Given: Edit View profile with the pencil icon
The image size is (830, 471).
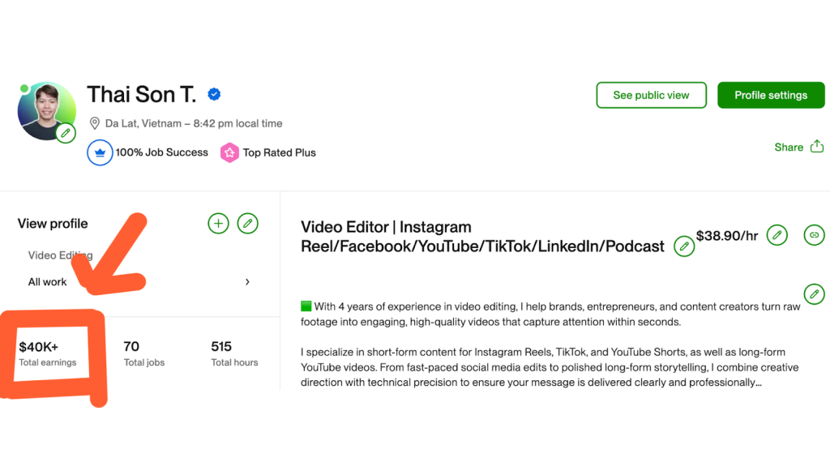Looking at the screenshot, I should (x=248, y=223).
